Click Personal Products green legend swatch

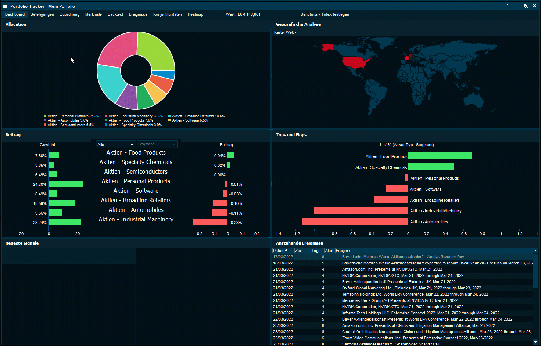pos(45,116)
